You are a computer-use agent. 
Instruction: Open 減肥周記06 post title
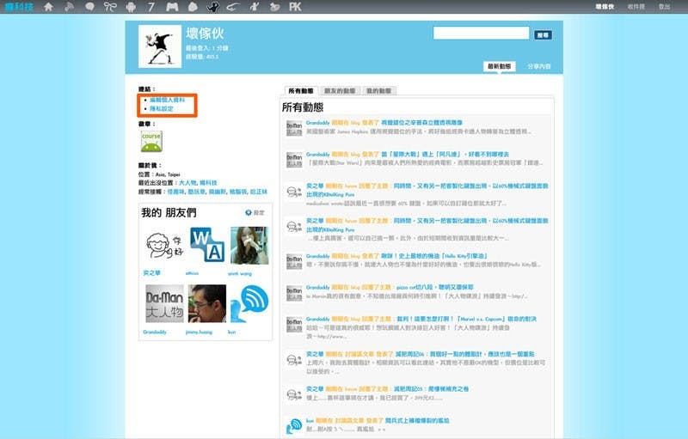click(x=464, y=354)
